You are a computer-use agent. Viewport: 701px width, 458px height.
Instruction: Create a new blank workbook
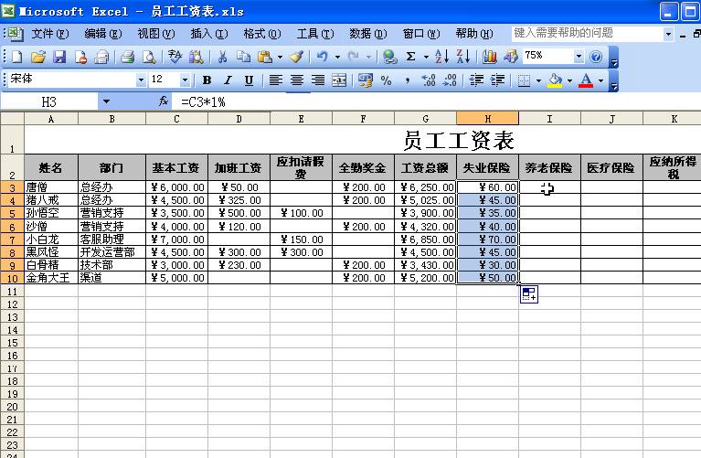click(17, 57)
